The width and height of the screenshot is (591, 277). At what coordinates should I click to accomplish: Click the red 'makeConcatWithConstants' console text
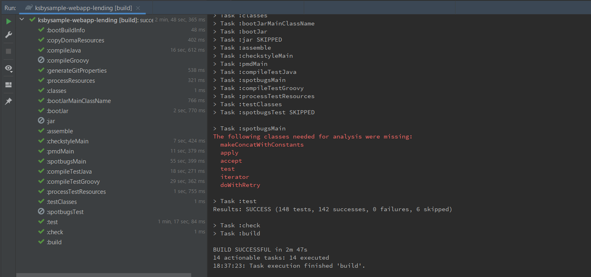[262, 145]
